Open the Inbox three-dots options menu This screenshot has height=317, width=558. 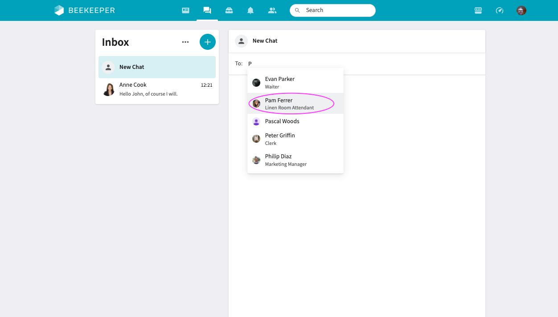coord(185,42)
